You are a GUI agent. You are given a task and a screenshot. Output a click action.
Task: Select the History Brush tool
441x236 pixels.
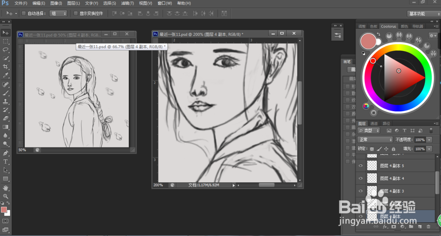(x=6, y=110)
